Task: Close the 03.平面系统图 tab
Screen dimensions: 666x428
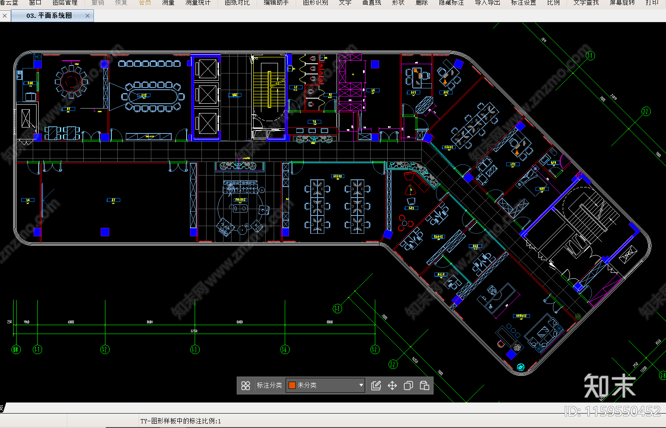Action: tap(88, 16)
